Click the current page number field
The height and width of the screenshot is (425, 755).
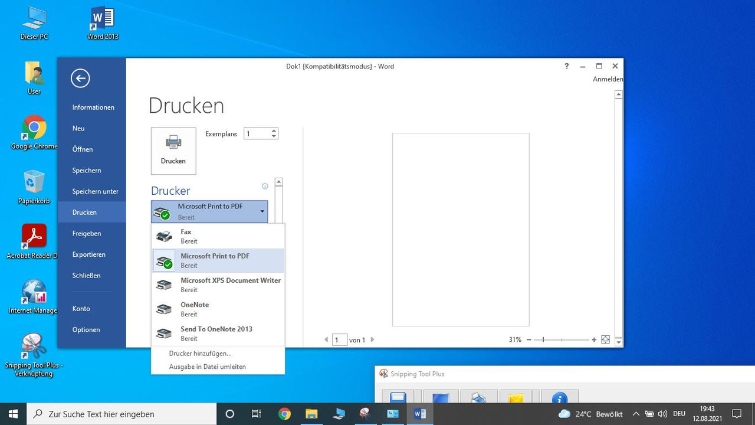pos(340,340)
